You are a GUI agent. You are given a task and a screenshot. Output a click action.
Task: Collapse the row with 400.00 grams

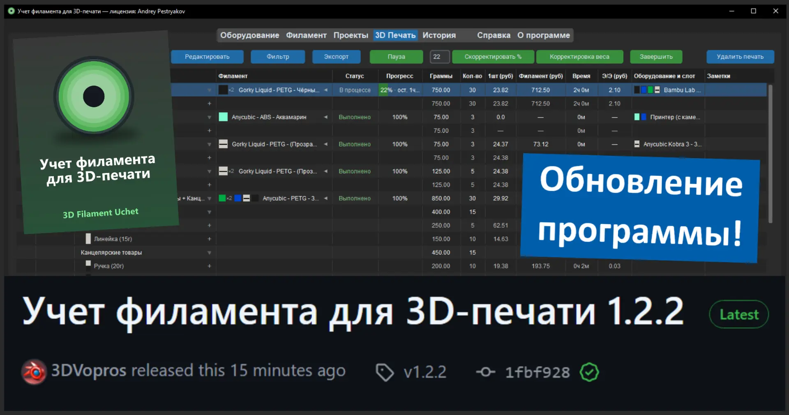[x=209, y=212]
